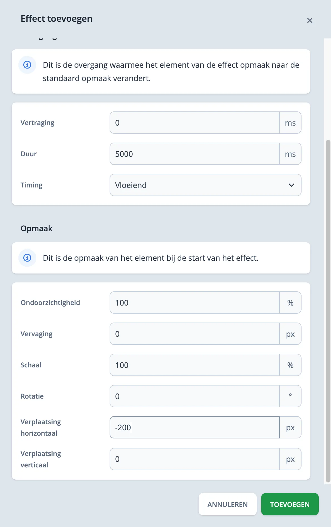
Task: Click the Schaal percentage field
Action: tap(195, 365)
